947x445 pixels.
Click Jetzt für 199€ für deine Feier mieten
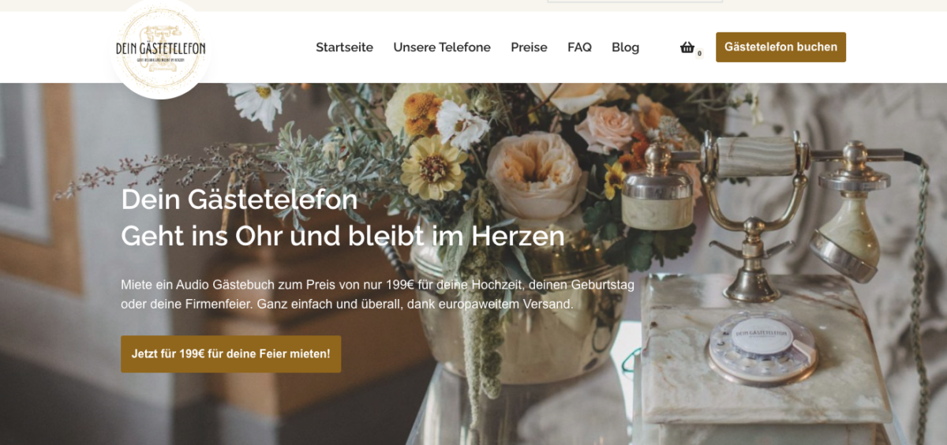pyautogui.click(x=230, y=354)
